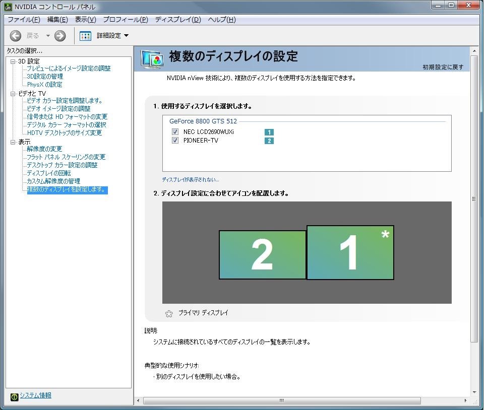Click the horizontal scrollbar right arrow

(465, 400)
